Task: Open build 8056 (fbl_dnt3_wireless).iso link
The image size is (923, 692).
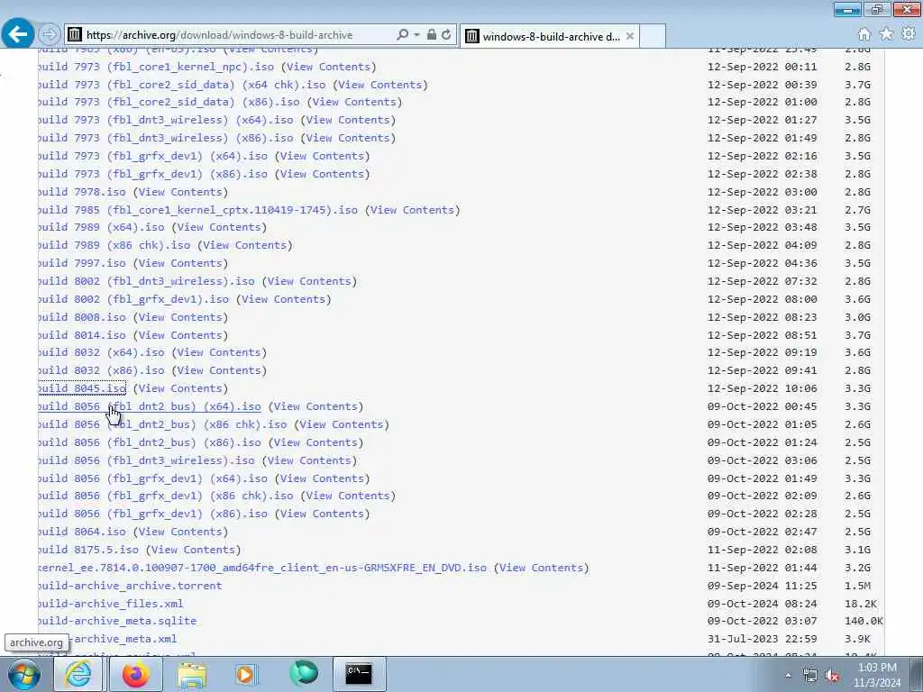Action: [147, 460]
